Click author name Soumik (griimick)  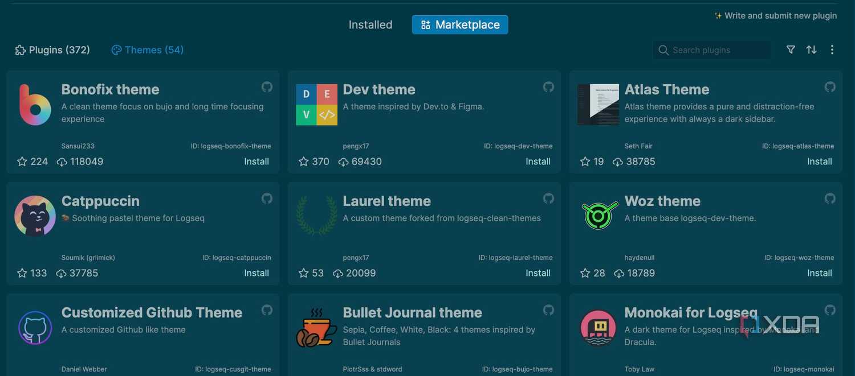click(x=88, y=258)
